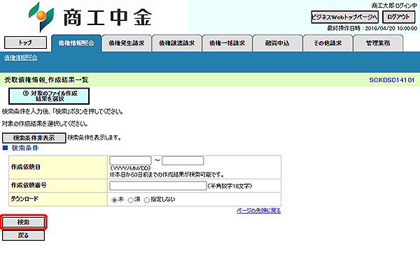Screen dimensions: 420x268
Task: Open the 債権情報照会 submenu link
Action: coord(21,58)
